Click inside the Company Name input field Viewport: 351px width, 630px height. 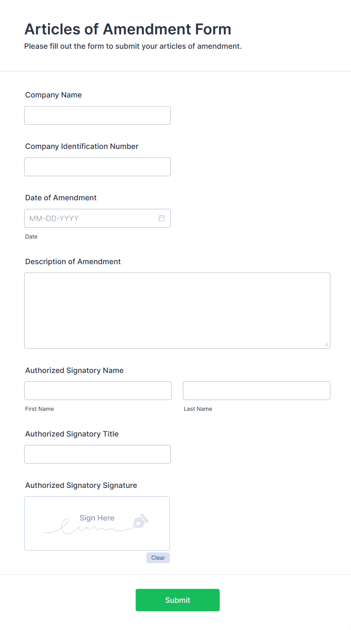(97, 115)
